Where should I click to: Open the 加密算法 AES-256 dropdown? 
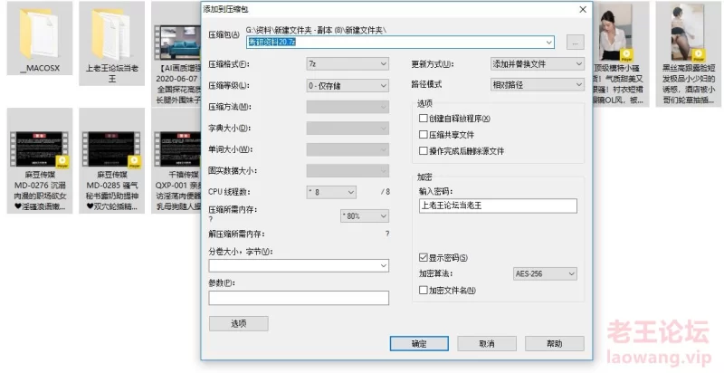coord(545,273)
